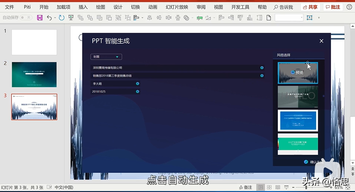The height and width of the screenshot is (192, 355).
Task: Click the Align objects icon
Action: (136, 17)
